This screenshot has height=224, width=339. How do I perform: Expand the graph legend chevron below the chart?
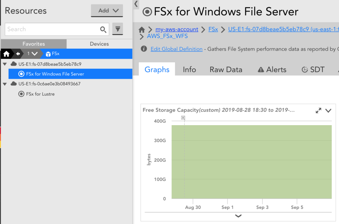pyautogui.click(x=238, y=216)
